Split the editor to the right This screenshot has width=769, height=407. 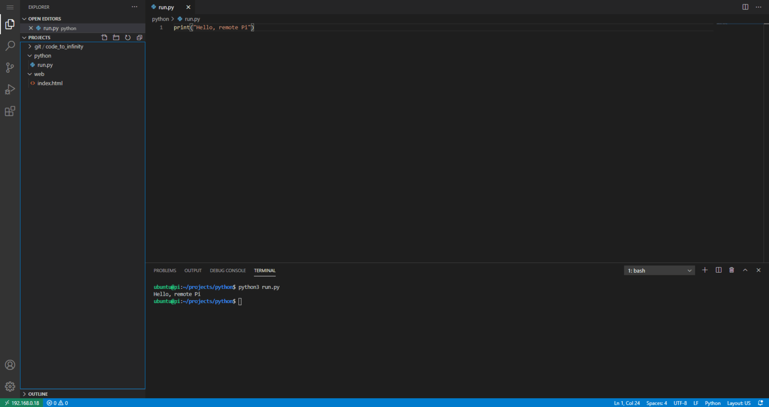pos(745,7)
